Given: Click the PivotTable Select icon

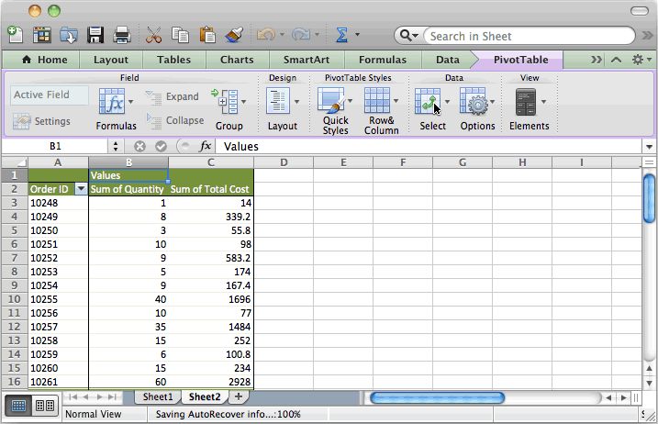Looking at the screenshot, I should click(428, 101).
